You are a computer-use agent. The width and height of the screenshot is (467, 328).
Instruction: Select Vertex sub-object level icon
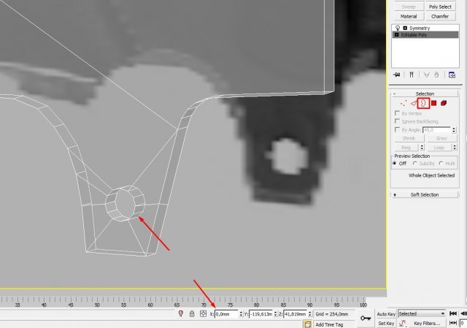click(x=404, y=104)
